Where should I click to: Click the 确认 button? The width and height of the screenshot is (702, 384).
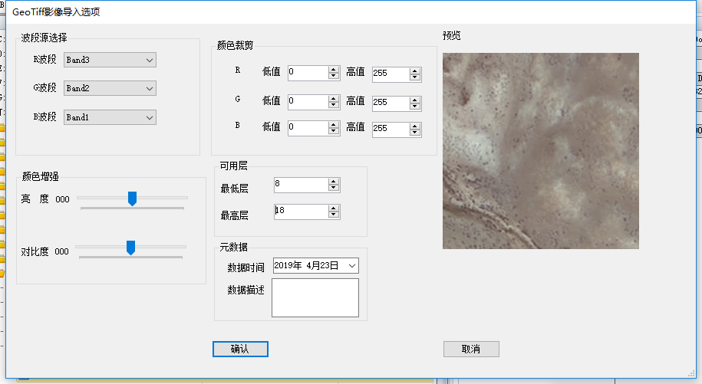240,349
